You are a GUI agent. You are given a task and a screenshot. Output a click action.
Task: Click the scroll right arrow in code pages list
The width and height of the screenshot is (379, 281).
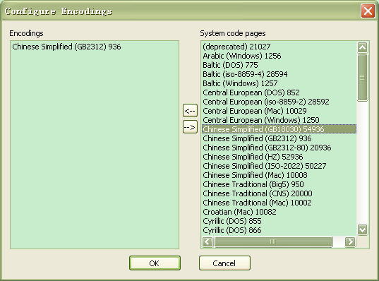350,241
